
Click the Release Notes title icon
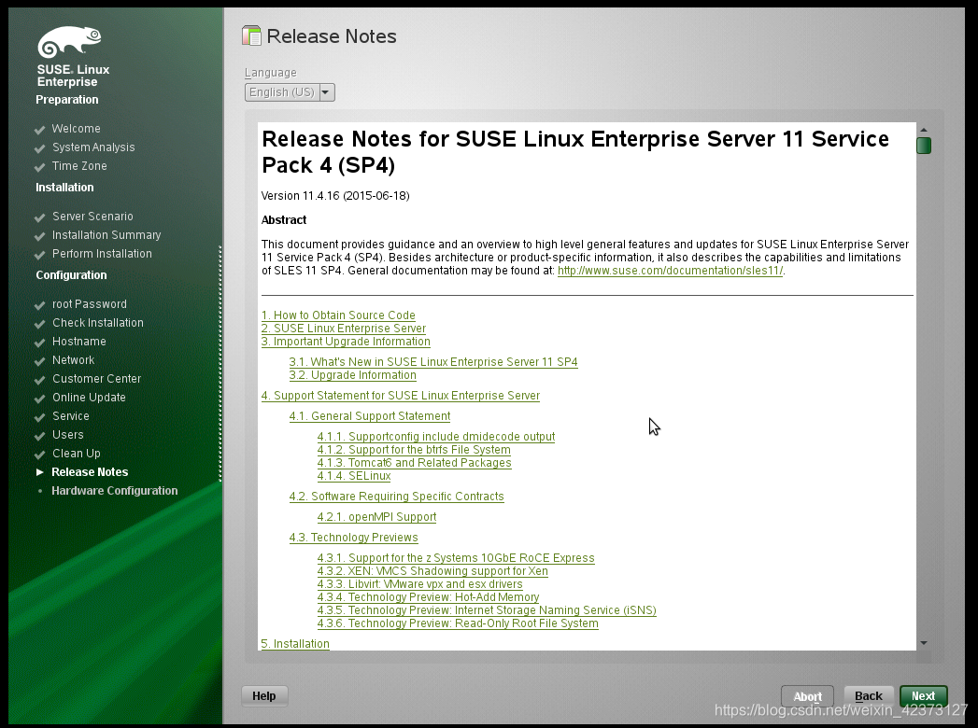pyautogui.click(x=251, y=35)
